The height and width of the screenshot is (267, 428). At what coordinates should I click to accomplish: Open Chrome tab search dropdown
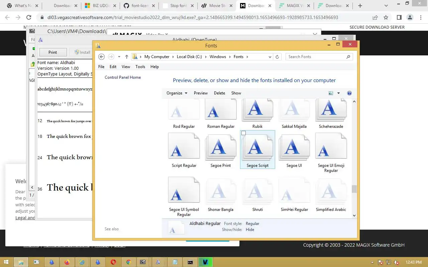point(386,6)
